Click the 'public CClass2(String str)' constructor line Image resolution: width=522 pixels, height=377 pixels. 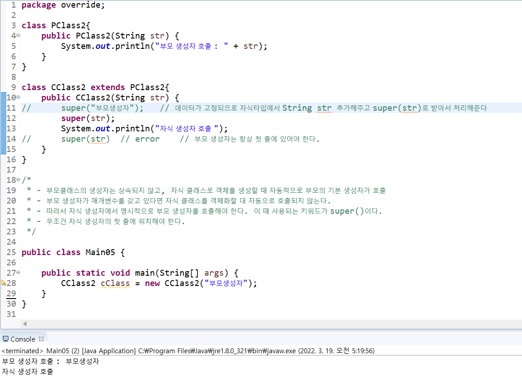click(110, 98)
